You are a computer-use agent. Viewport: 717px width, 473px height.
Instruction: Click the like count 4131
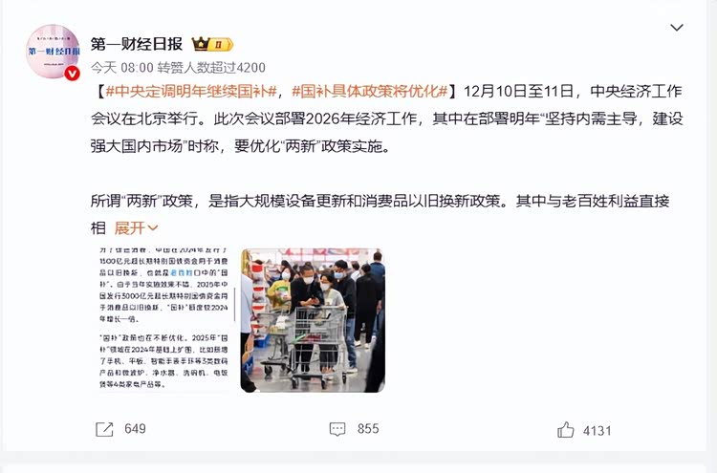click(x=597, y=431)
